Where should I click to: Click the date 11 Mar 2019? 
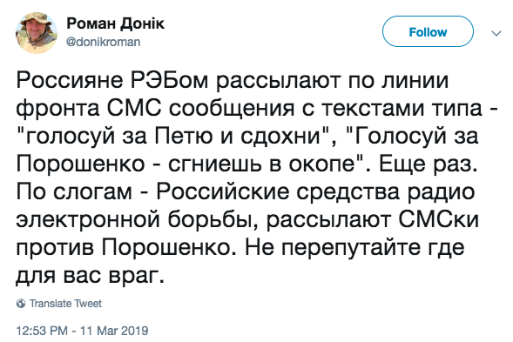point(114,331)
